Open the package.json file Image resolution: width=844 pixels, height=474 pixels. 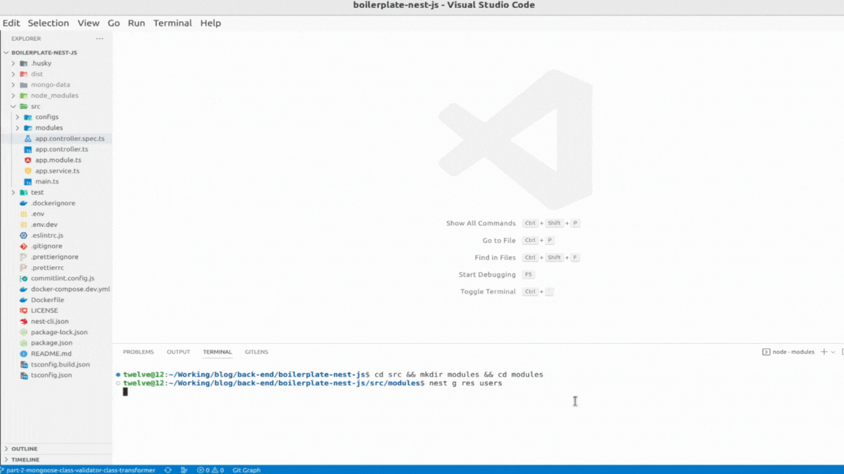point(53,342)
